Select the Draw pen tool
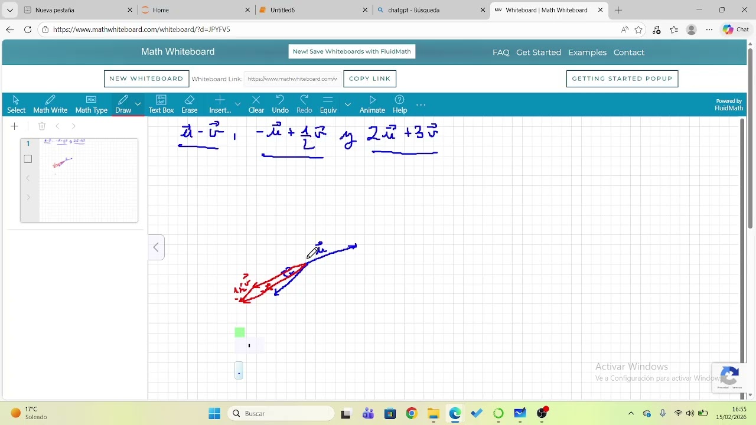This screenshot has height=425, width=756. (x=123, y=104)
